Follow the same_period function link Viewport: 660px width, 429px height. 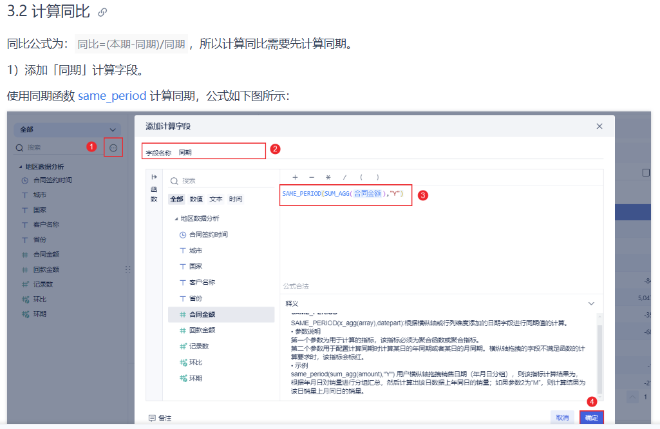tap(112, 96)
